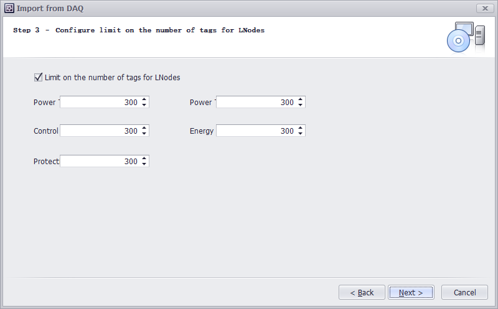
Task: Select the Energy tag limit input field
Action: click(x=255, y=131)
